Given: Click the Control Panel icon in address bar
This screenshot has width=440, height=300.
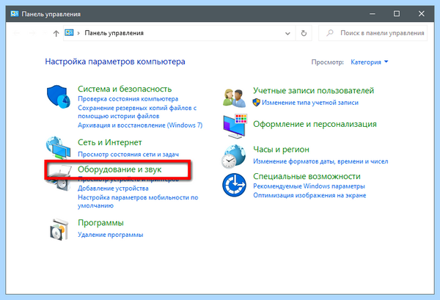Looking at the screenshot, I should (x=69, y=33).
